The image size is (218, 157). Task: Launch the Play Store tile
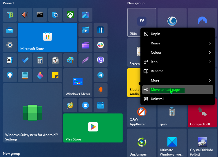point(93,128)
